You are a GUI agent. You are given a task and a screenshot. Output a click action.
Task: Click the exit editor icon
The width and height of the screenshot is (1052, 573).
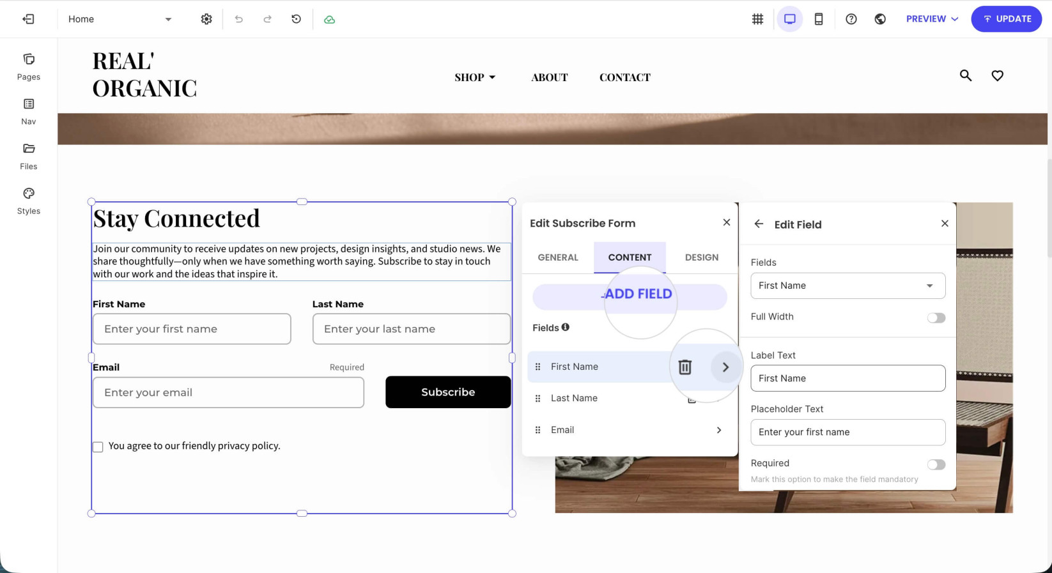click(x=28, y=19)
